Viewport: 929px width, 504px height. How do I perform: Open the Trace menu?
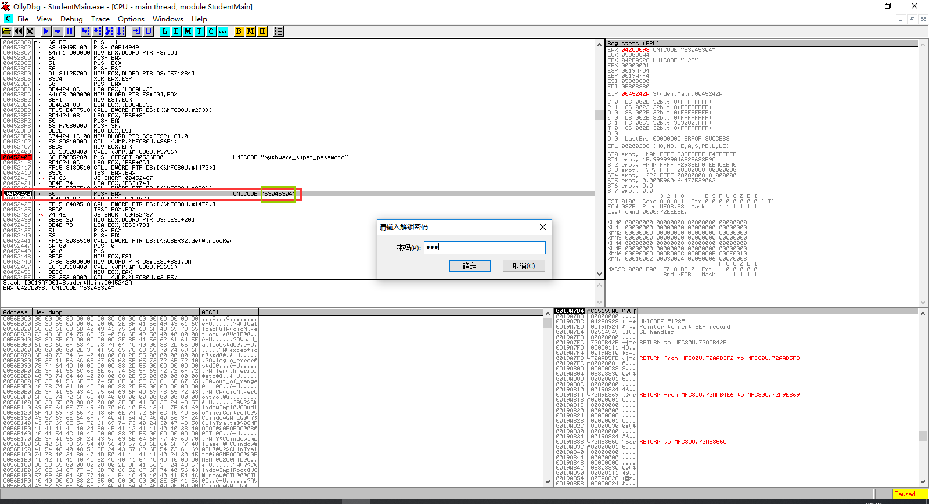coord(100,19)
